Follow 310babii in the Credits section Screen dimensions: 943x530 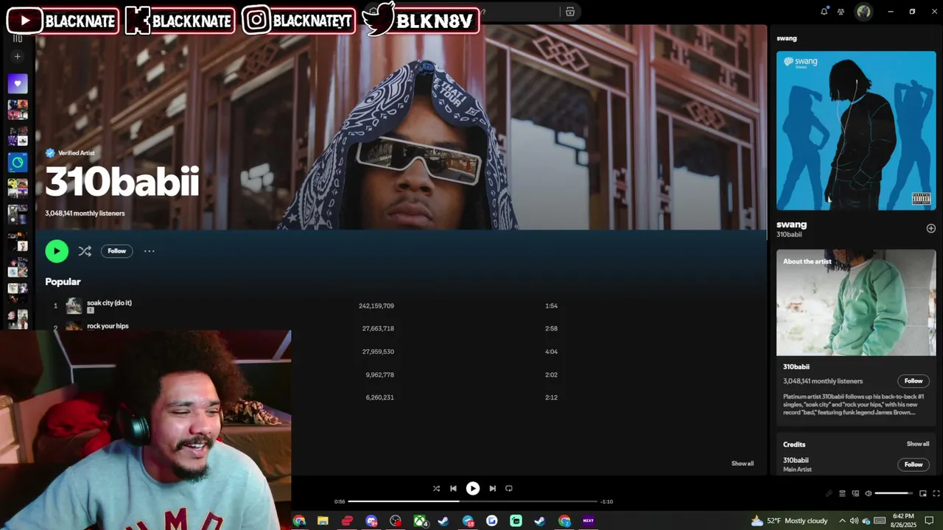coord(914,464)
